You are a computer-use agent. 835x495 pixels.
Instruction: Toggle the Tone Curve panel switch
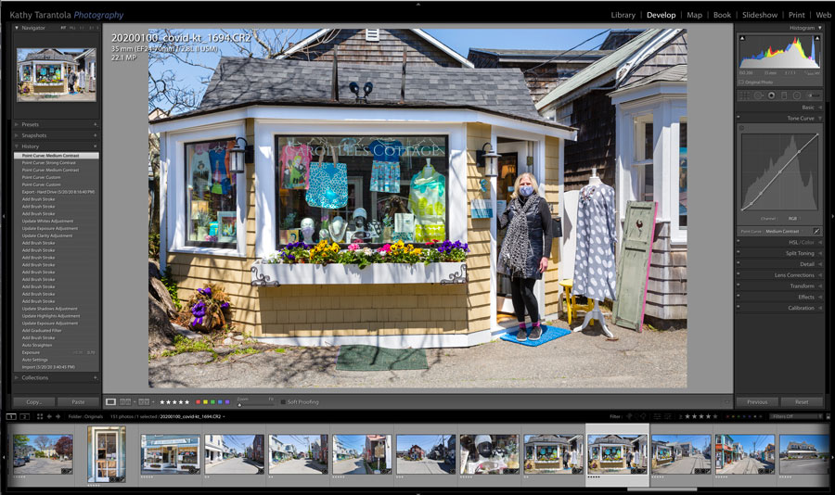(x=739, y=118)
